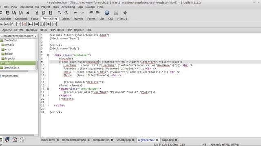Image resolution: width=261 pixels, height=146 pixels.
Task: Switch to the HTML 5 toolbar tab
Action: (x=122, y=19)
